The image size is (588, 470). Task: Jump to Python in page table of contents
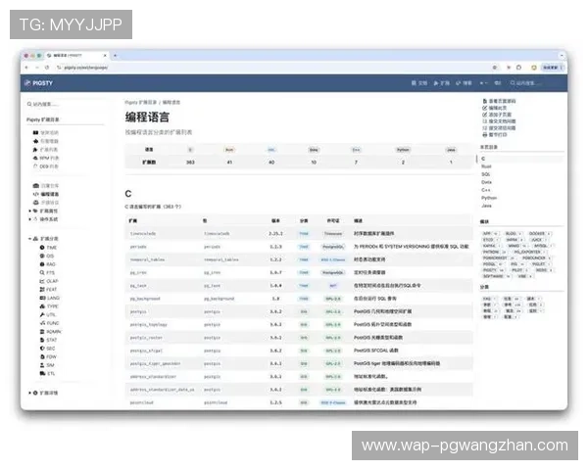point(489,197)
